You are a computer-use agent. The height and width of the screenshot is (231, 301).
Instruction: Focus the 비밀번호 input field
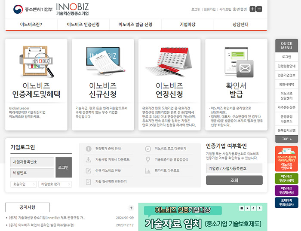coord(32,173)
